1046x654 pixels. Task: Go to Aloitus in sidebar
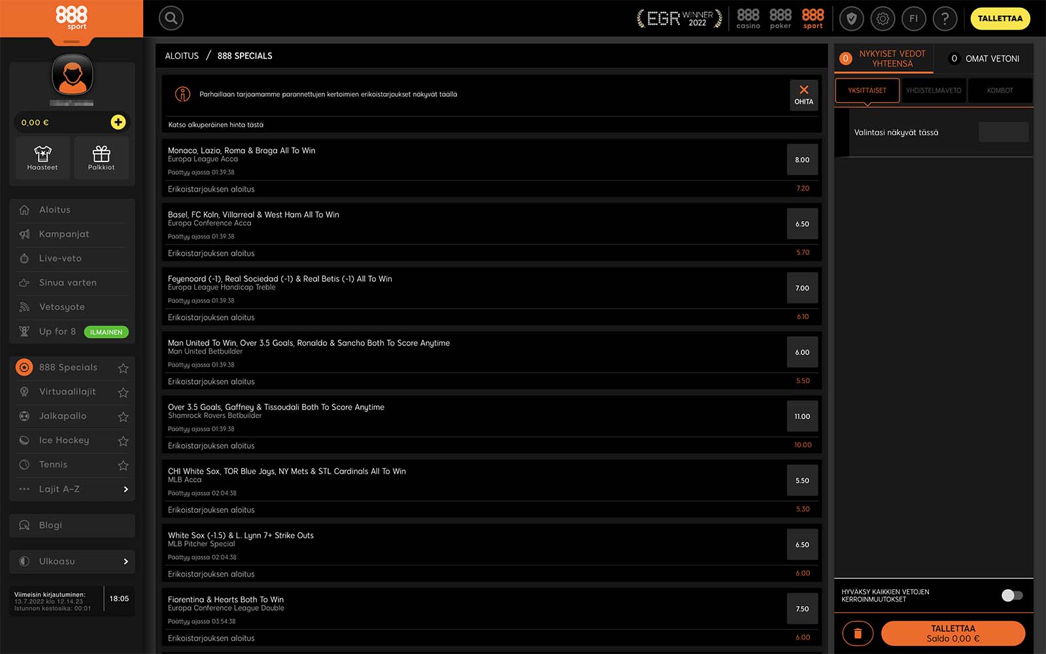click(72, 210)
